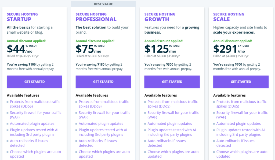The width and height of the screenshot is (275, 160).
Task: Click Get Started for the Professional plan
Action: click(103, 82)
